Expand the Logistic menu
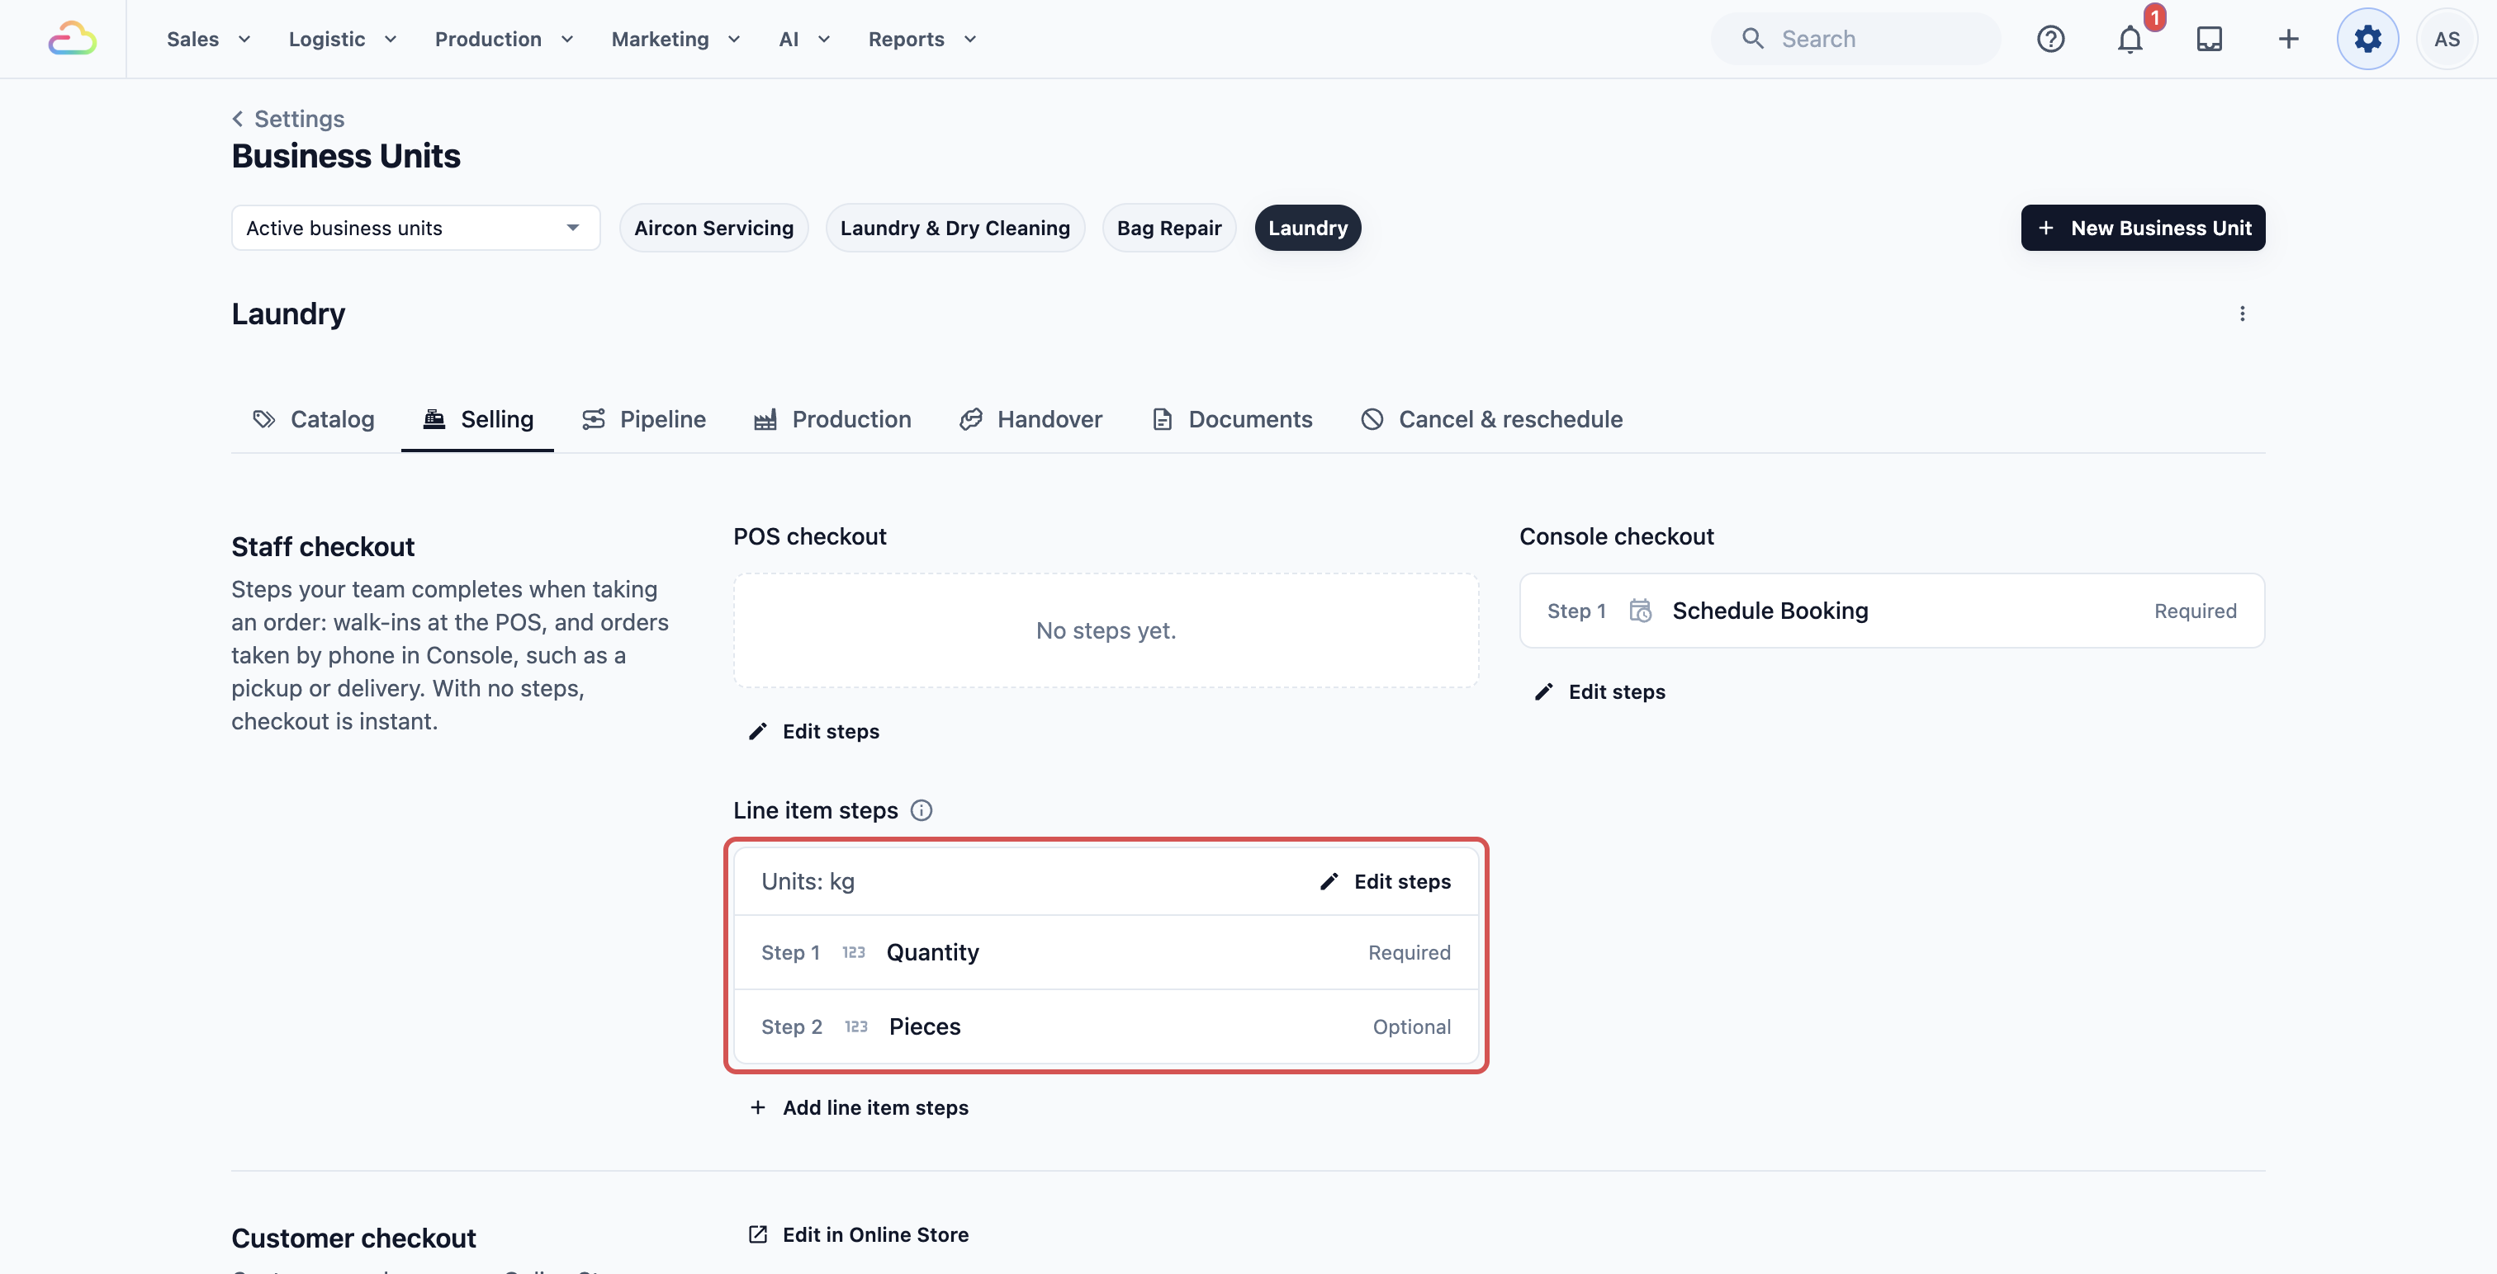 (x=342, y=39)
